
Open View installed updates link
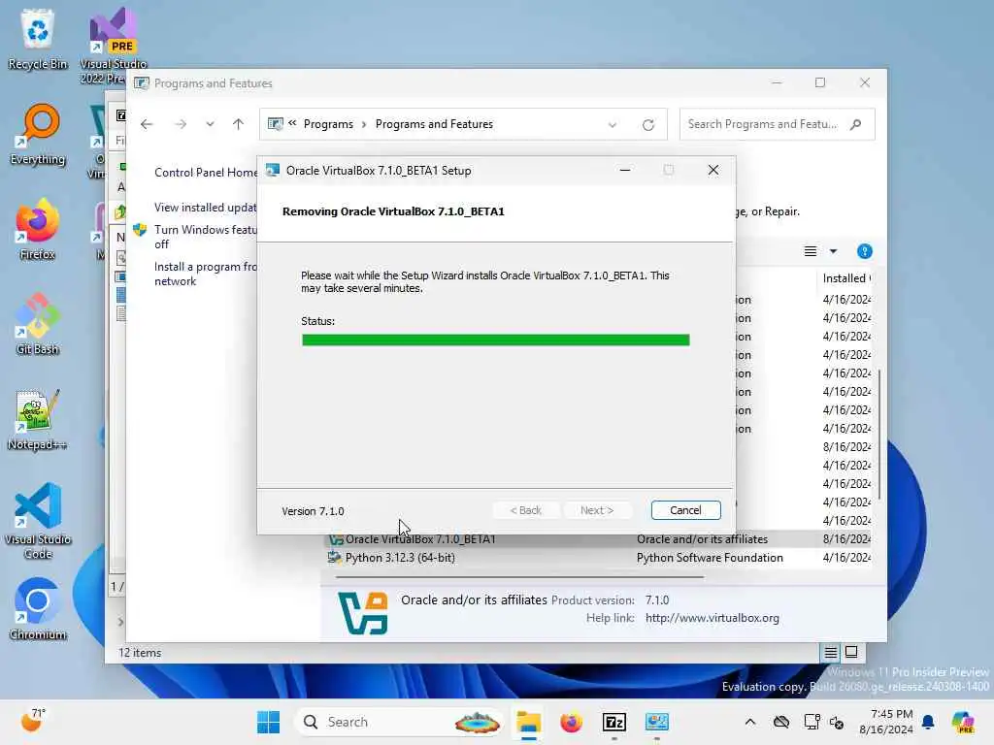coord(206,208)
